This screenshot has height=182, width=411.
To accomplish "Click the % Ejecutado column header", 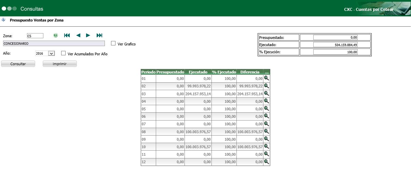I will (224, 72).
